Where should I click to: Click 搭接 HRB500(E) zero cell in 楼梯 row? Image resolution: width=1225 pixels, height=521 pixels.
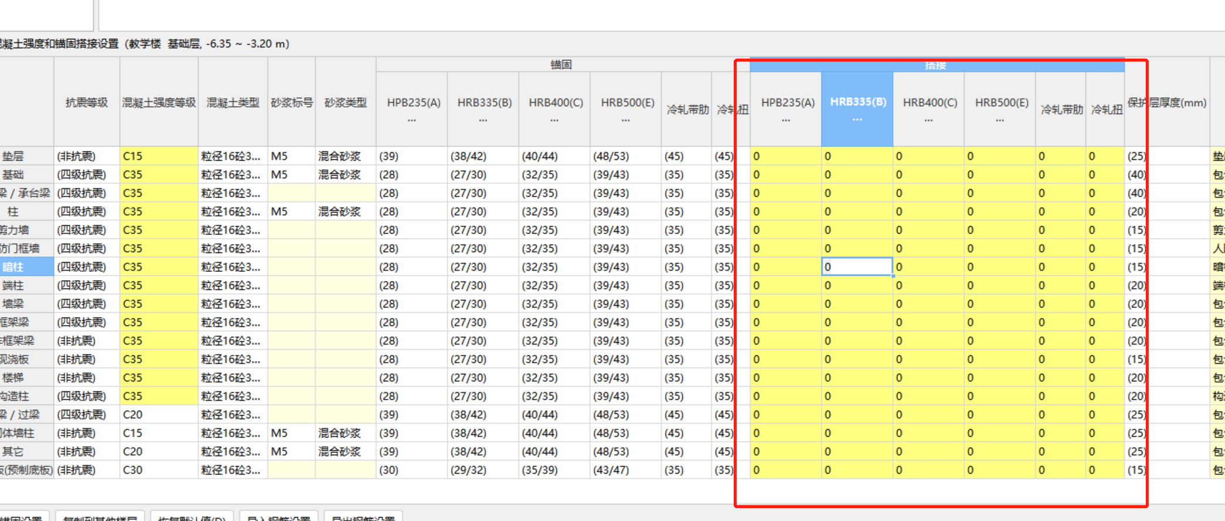coord(1000,377)
